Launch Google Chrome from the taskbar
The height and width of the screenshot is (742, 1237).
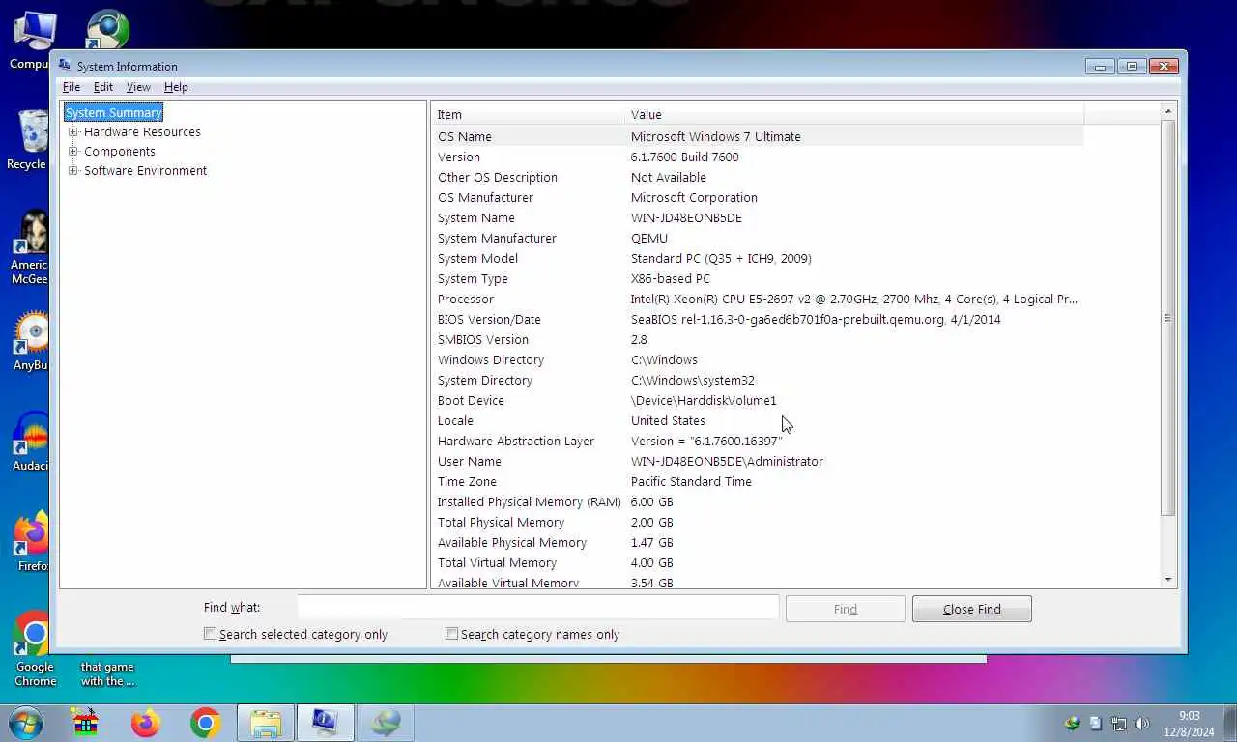pyautogui.click(x=205, y=723)
